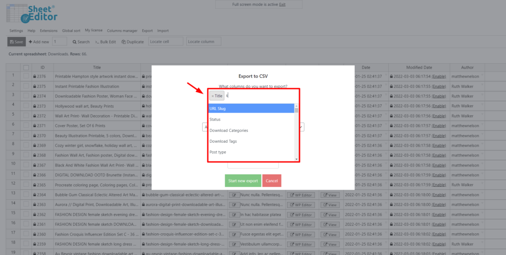This screenshot has width=506, height=255.
Task: Click View button in row 2360
Action: tap(330, 234)
